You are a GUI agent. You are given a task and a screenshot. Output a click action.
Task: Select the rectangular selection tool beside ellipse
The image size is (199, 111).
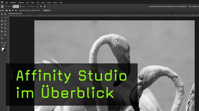(5, 18)
